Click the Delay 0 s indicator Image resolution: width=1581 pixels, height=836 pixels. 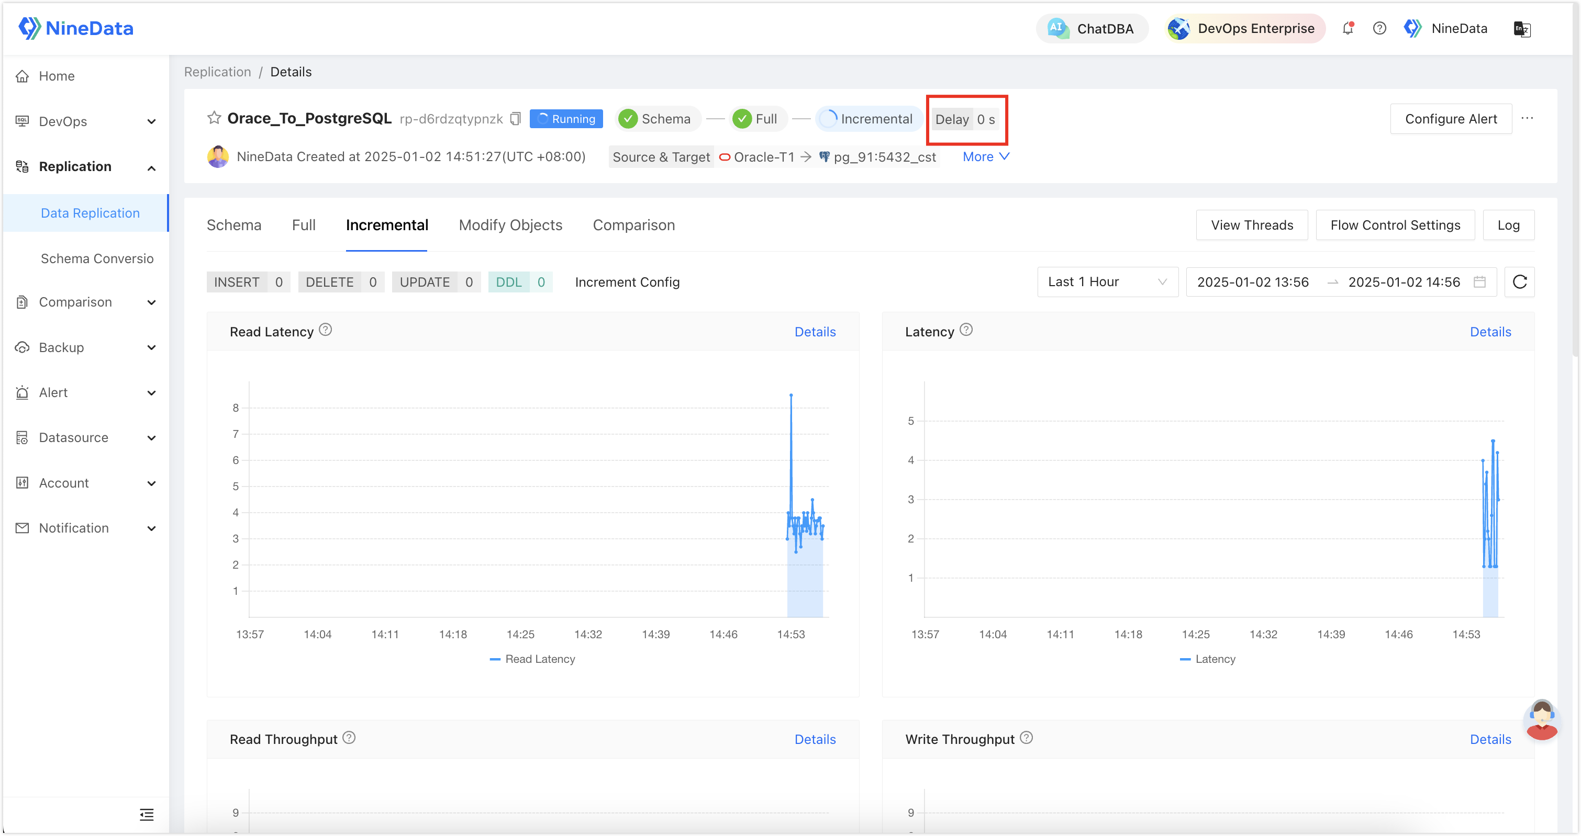point(966,119)
